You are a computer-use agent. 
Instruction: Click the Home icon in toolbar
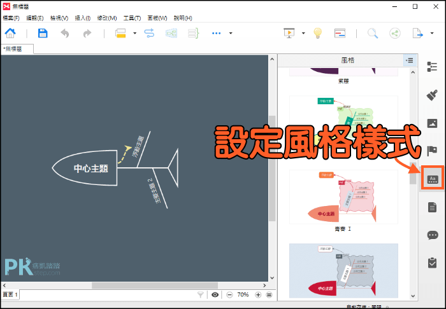point(10,33)
